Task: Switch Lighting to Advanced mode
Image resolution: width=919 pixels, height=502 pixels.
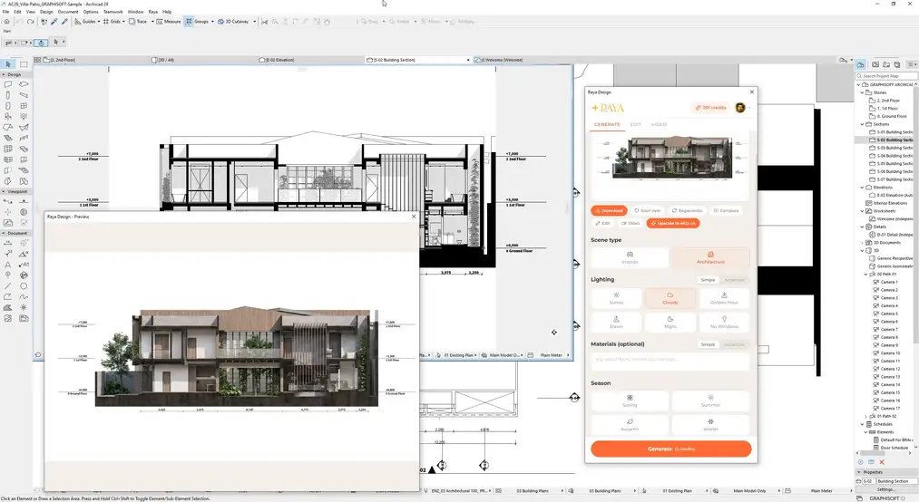Action: 734,280
